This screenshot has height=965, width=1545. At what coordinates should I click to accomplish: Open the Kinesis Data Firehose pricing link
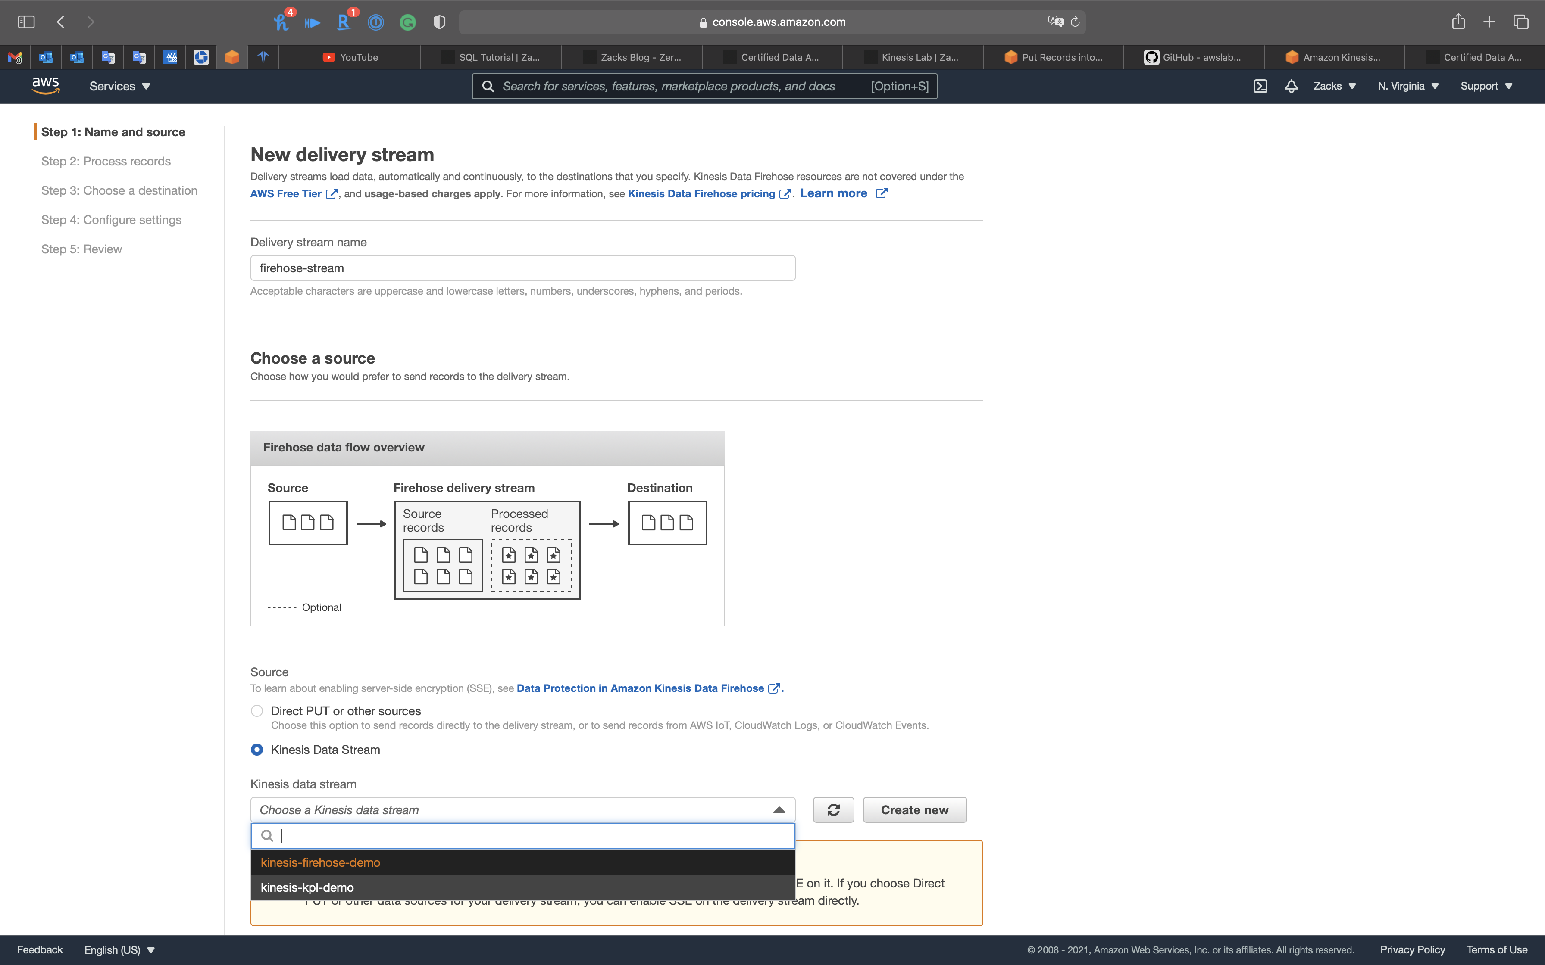click(x=701, y=193)
